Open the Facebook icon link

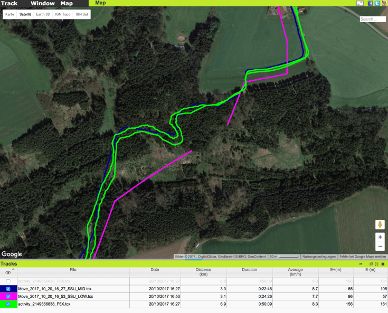tap(371, 3)
